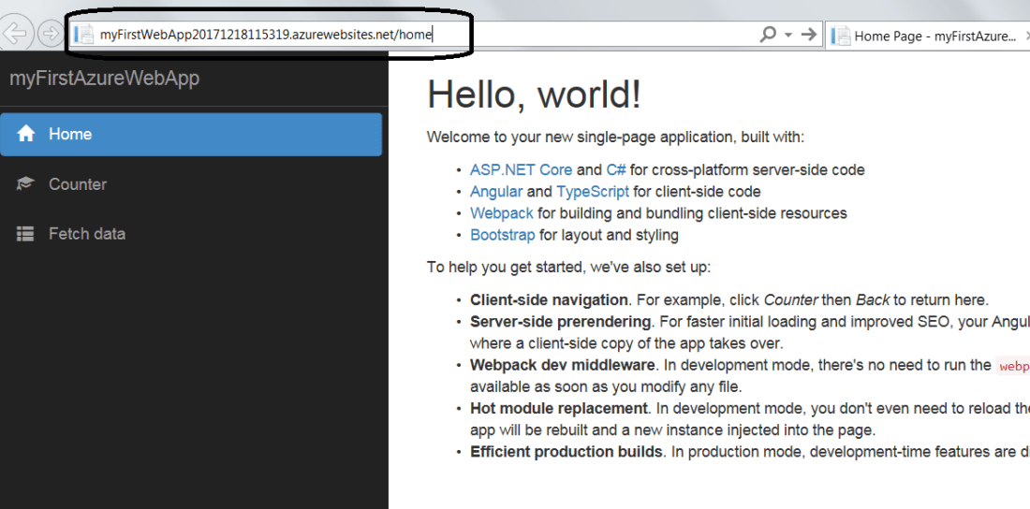This screenshot has height=509, width=1030.
Task: Go to Fetch data in the sidebar
Action: coord(86,234)
